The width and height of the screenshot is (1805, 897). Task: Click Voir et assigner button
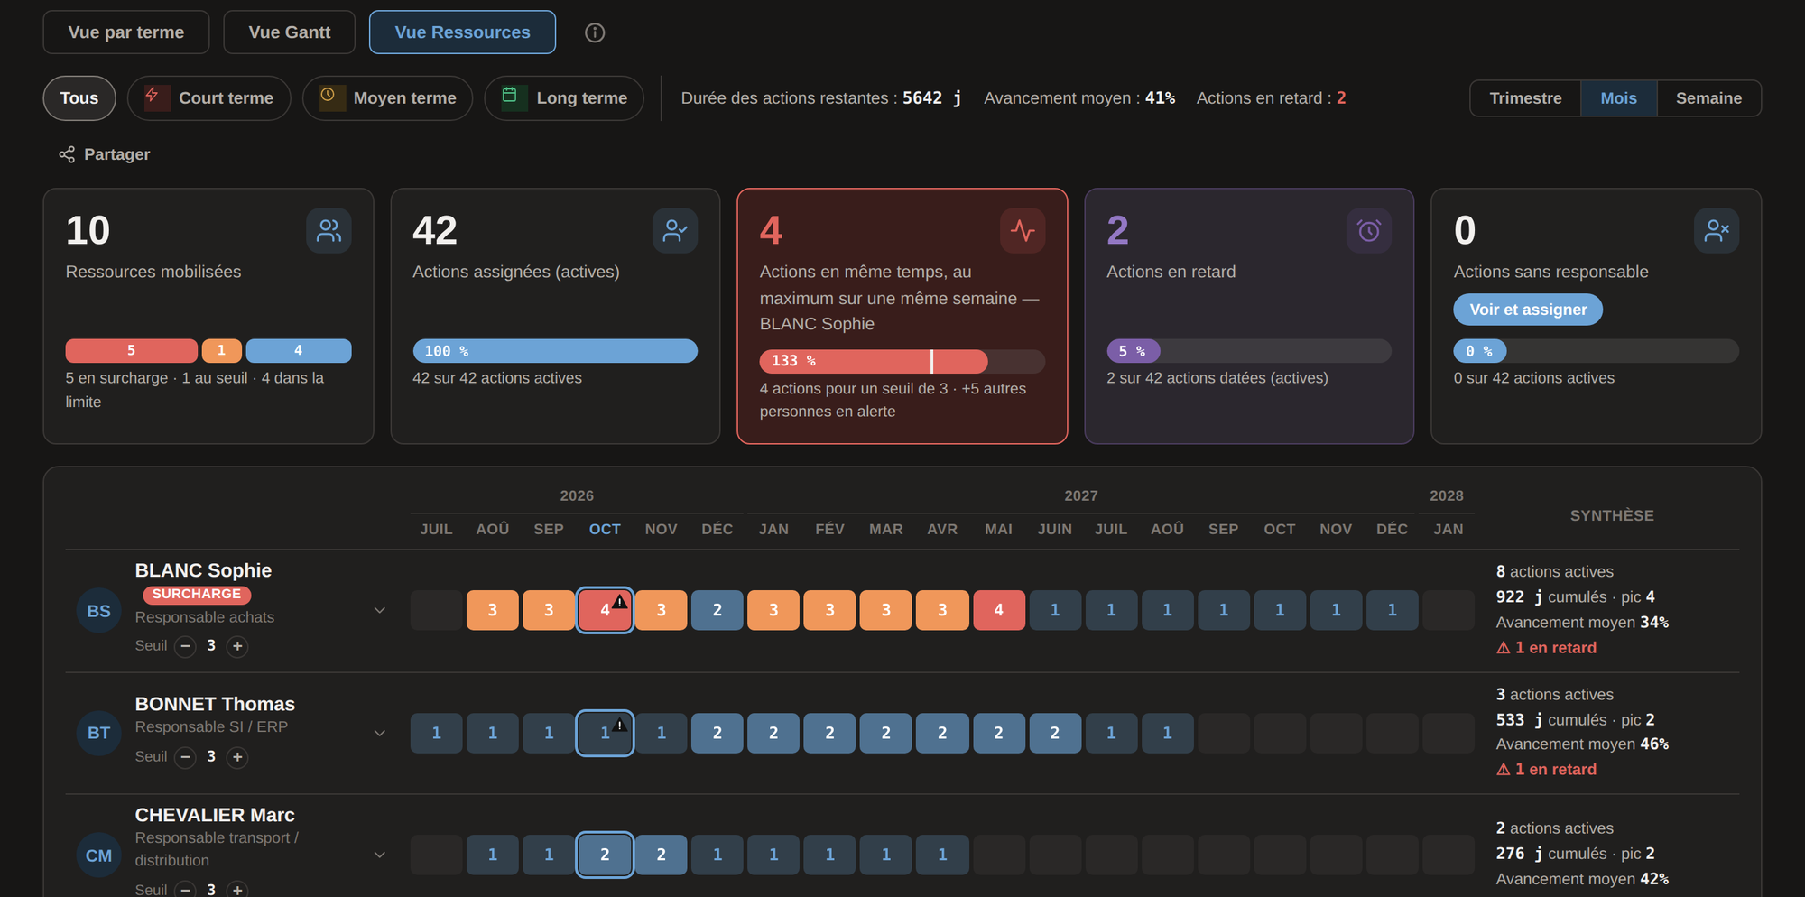tap(1528, 310)
